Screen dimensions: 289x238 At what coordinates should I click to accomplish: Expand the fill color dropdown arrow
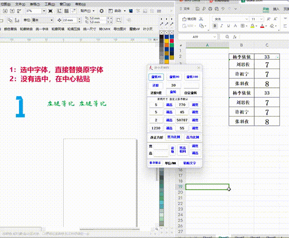pyautogui.click(x=256, y=26)
